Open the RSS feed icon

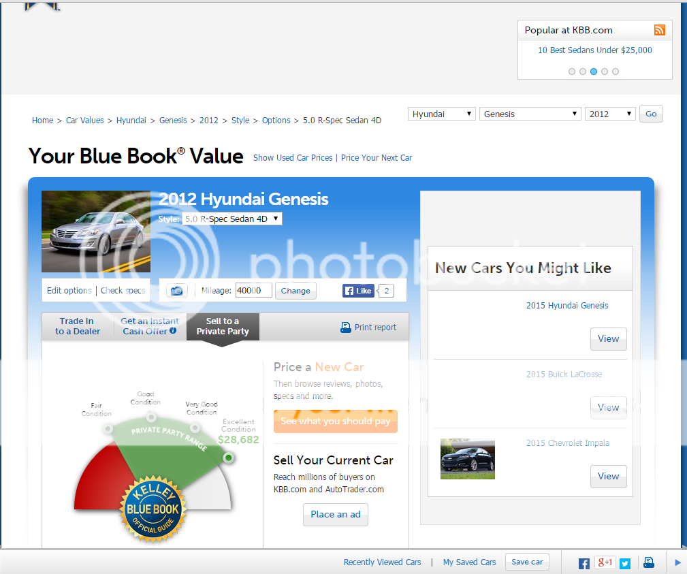(659, 30)
